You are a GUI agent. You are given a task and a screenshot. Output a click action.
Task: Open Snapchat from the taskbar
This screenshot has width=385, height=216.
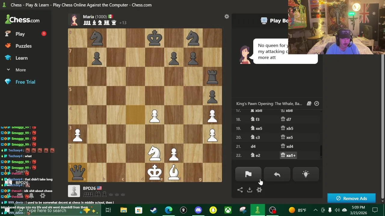(213, 210)
